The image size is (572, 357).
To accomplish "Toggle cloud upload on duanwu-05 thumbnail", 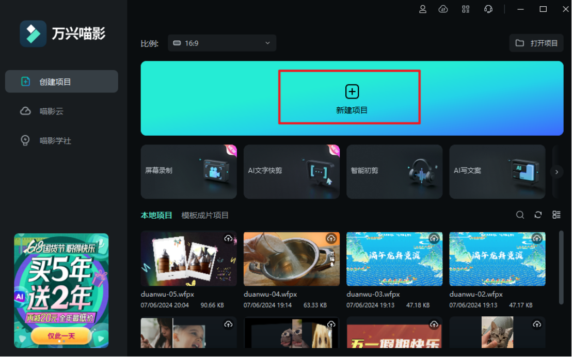I will [228, 238].
